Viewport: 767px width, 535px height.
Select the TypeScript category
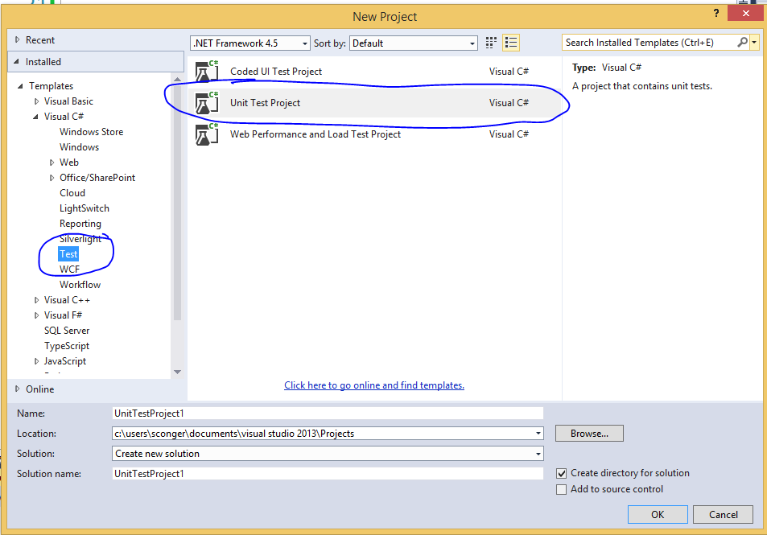(x=67, y=346)
